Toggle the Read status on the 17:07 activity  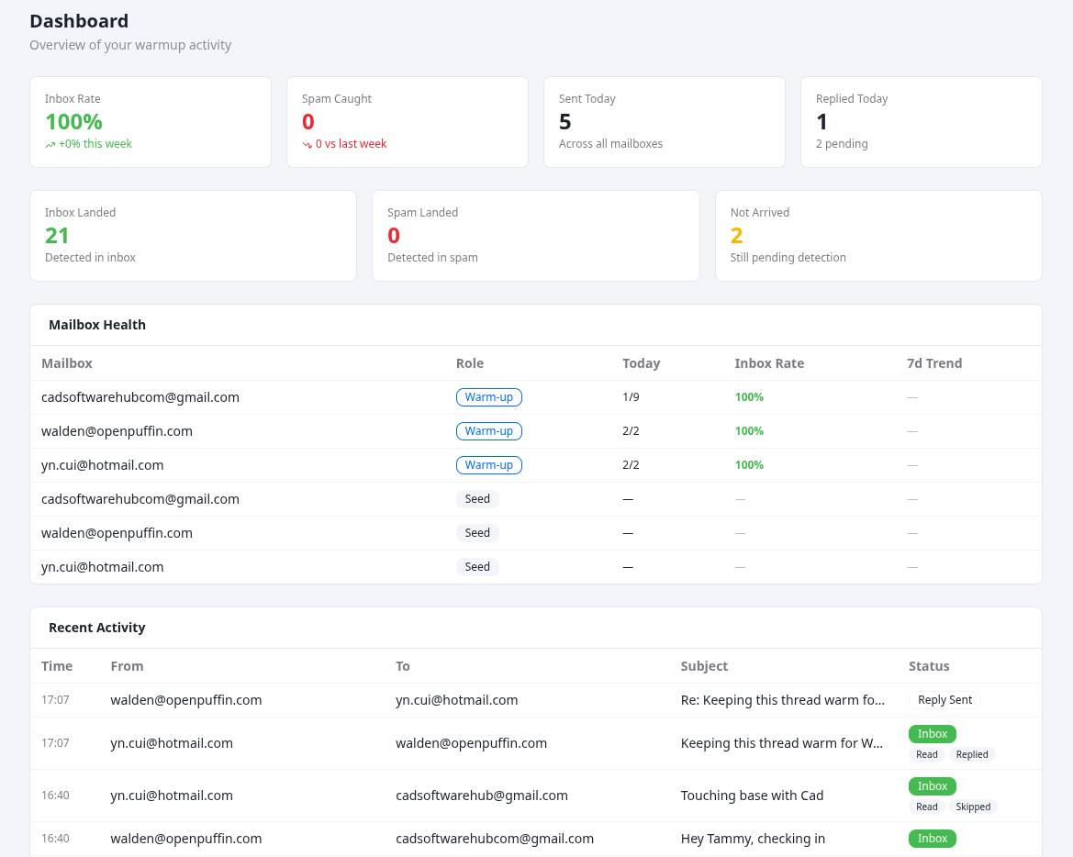coord(926,753)
